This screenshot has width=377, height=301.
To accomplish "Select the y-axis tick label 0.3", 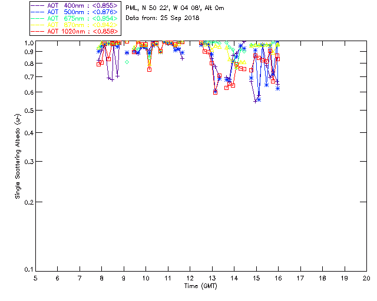I will click(x=28, y=162).
